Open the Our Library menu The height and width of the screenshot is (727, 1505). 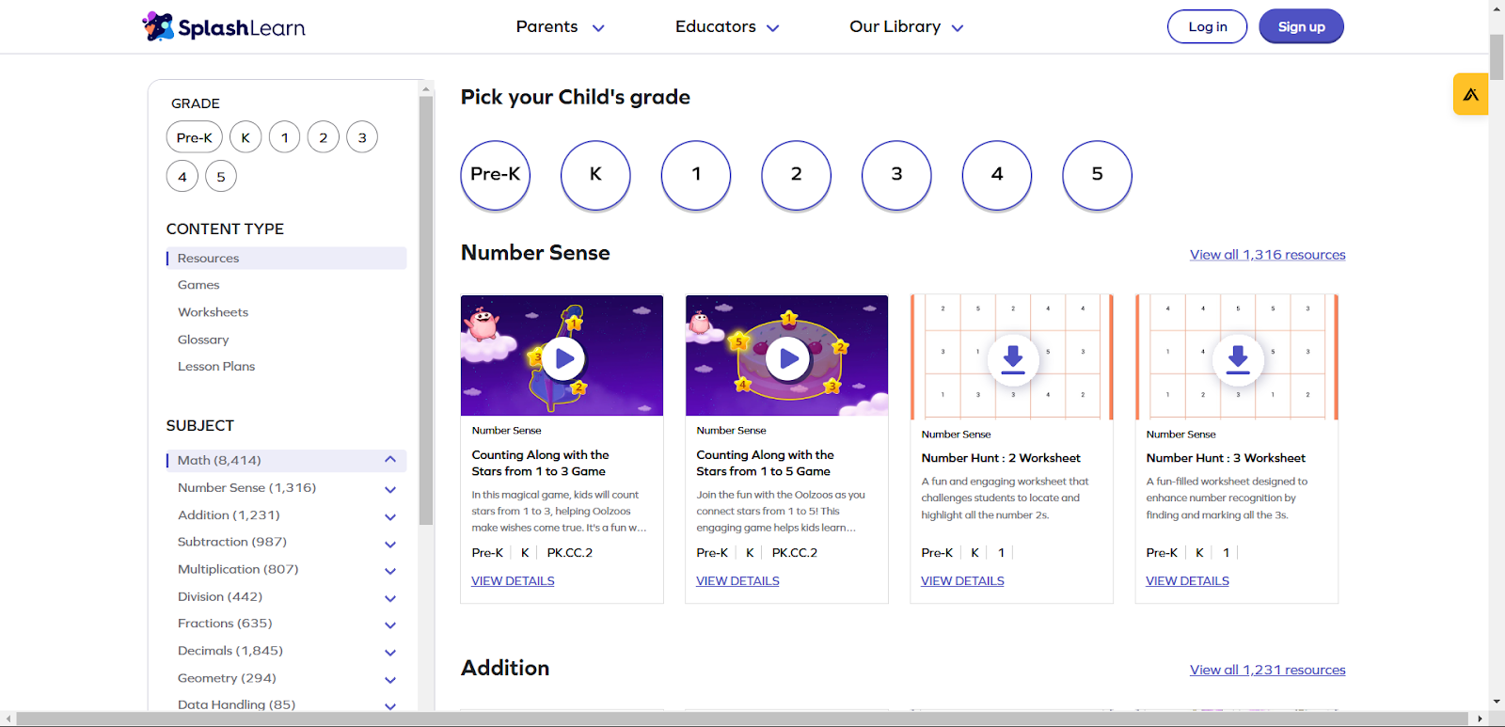tap(906, 26)
